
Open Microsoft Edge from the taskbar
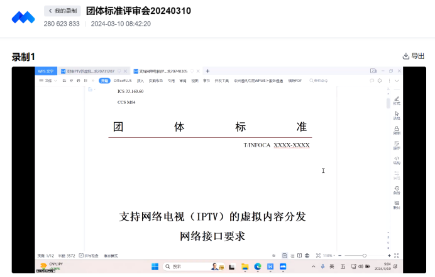point(258,267)
